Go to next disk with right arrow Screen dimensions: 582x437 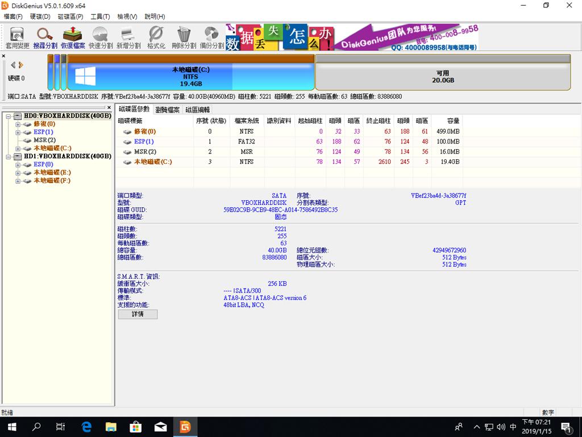pyautogui.click(x=21, y=65)
